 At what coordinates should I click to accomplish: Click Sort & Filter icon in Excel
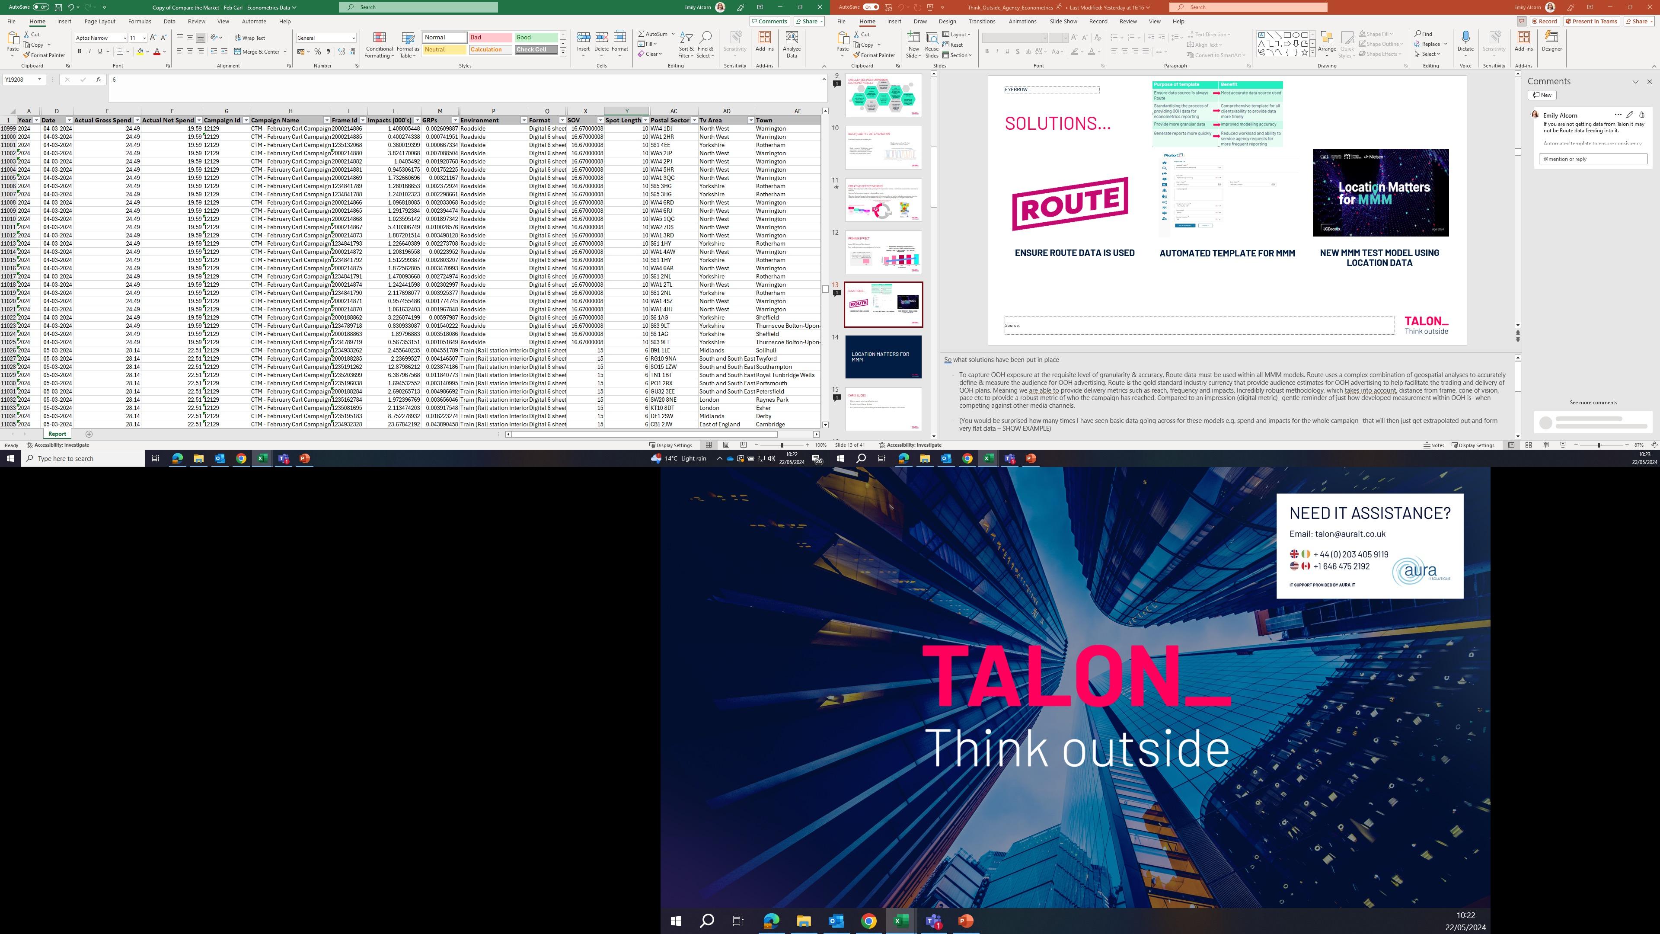[686, 38]
